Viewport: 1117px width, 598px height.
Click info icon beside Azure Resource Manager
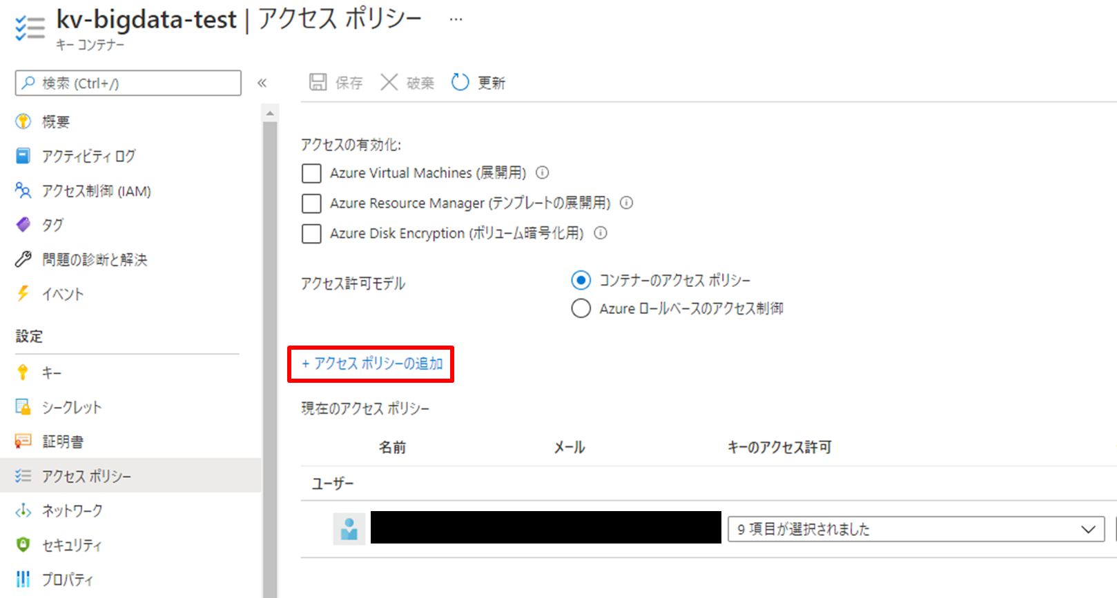626,203
